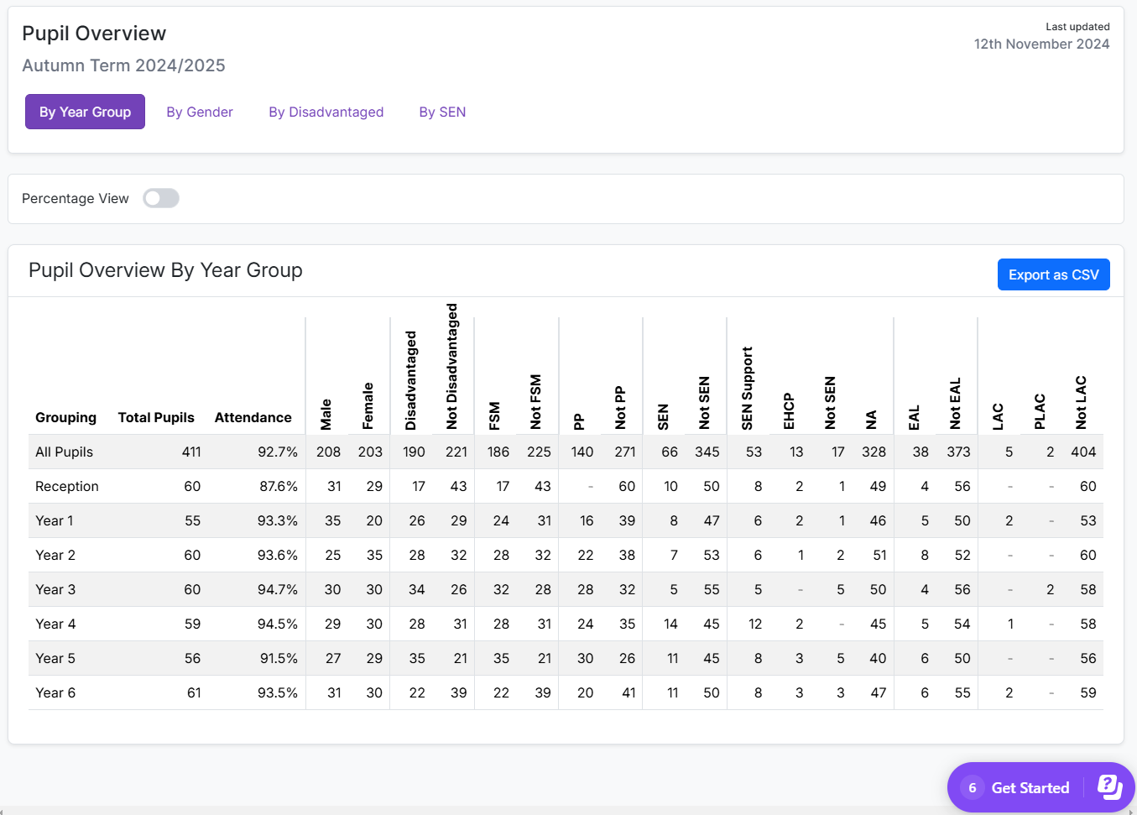
Task: Click the "Total Pupils" column header
Action: click(156, 417)
